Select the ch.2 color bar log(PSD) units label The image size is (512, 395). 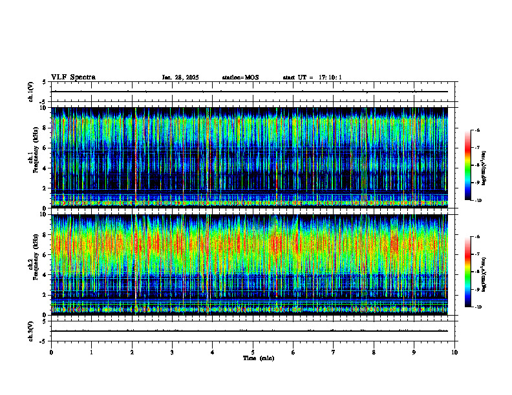pyautogui.click(x=484, y=274)
